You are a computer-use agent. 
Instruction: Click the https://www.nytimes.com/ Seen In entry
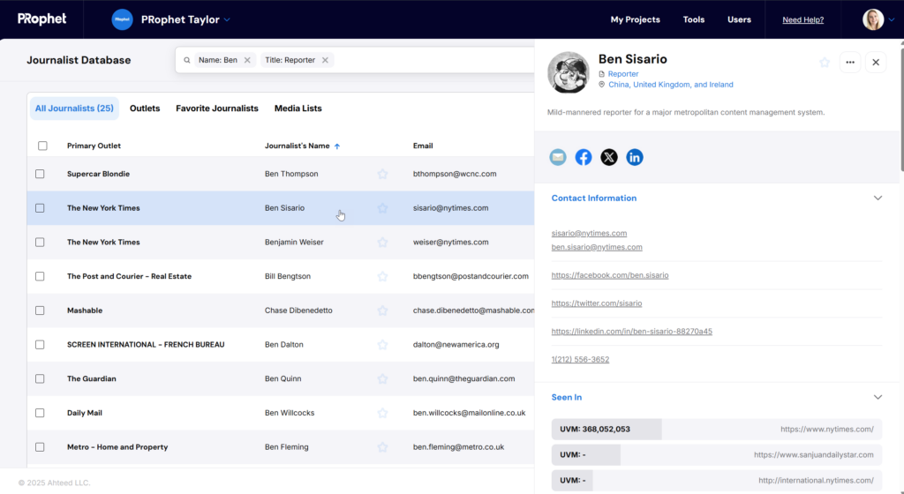717,429
